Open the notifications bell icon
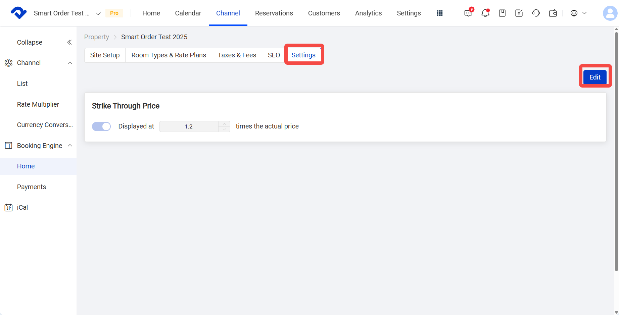Image resolution: width=619 pixels, height=315 pixels. [485, 13]
